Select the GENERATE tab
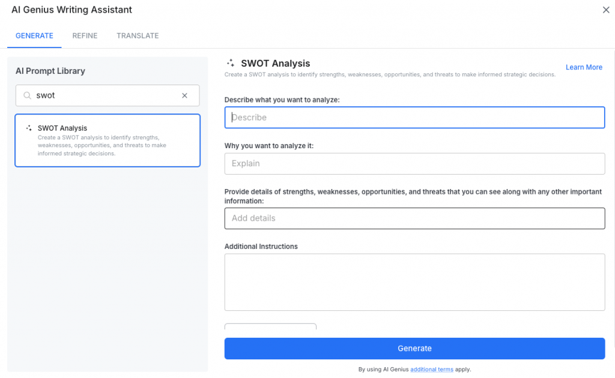 [x=34, y=35]
